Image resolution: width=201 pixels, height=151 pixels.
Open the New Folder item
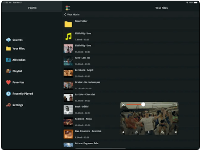pos(131,24)
